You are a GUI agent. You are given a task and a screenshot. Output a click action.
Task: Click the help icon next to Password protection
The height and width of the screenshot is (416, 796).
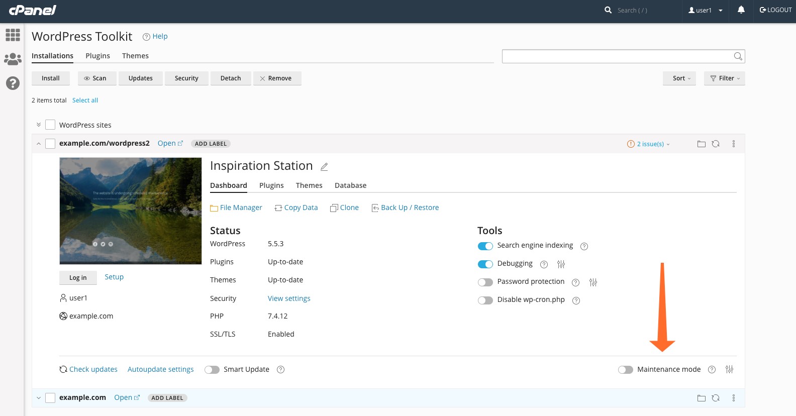pyautogui.click(x=576, y=282)
